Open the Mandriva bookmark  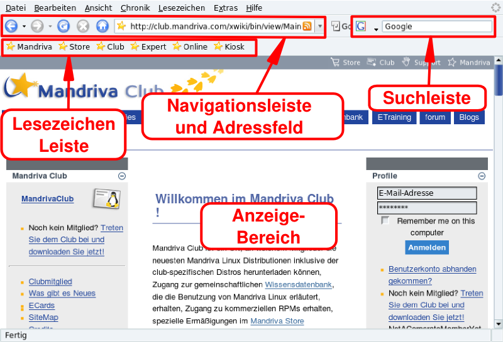29,47
